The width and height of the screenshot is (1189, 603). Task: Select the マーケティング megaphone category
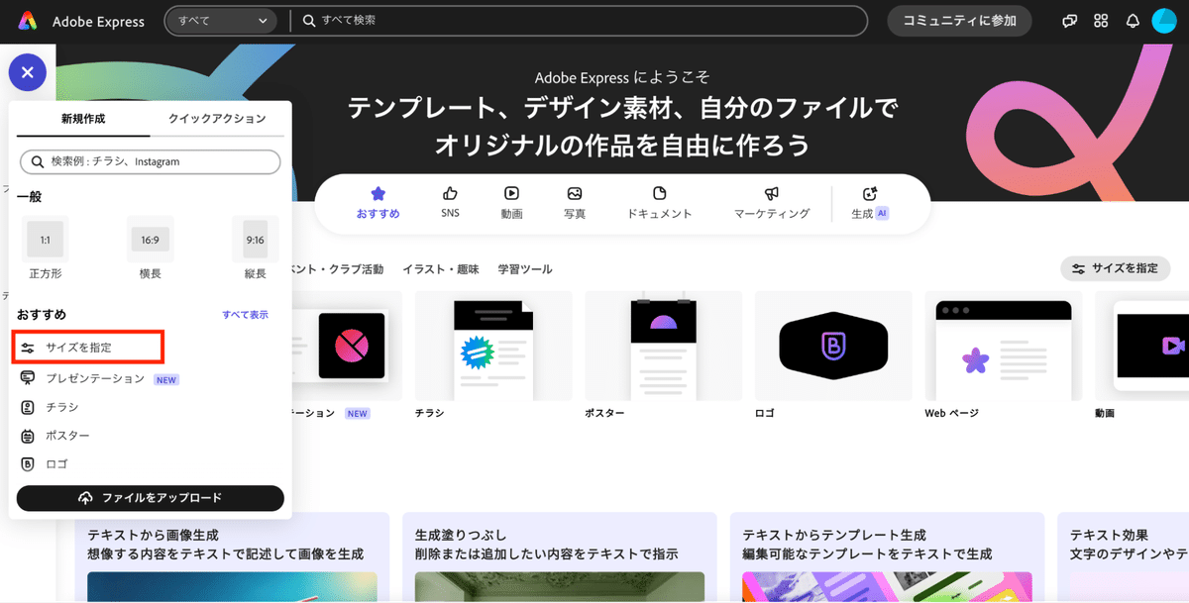click(x=772, y=202)
